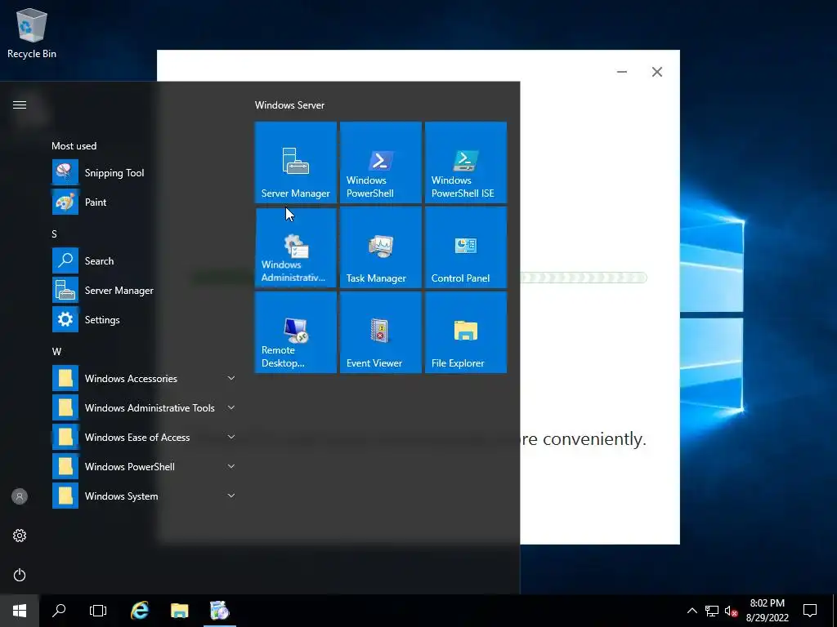Open the Windows Administrative Tools tile

tap(296, 247)
